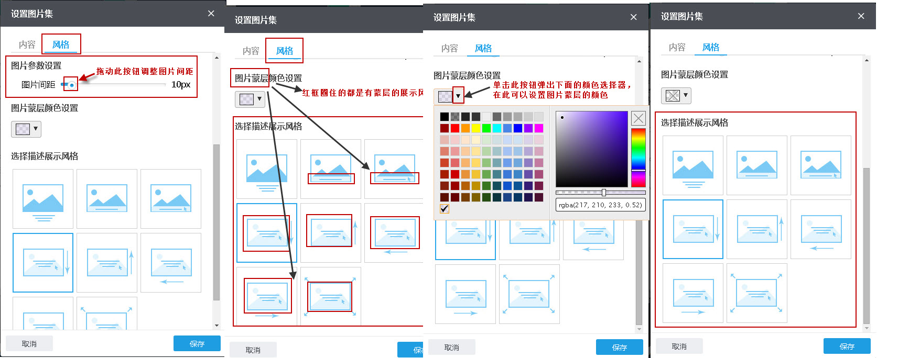920x358 pixels.
Task: Select the down-arrow overlay style in rightmost dialog
Action: click(x=692, y=229)
